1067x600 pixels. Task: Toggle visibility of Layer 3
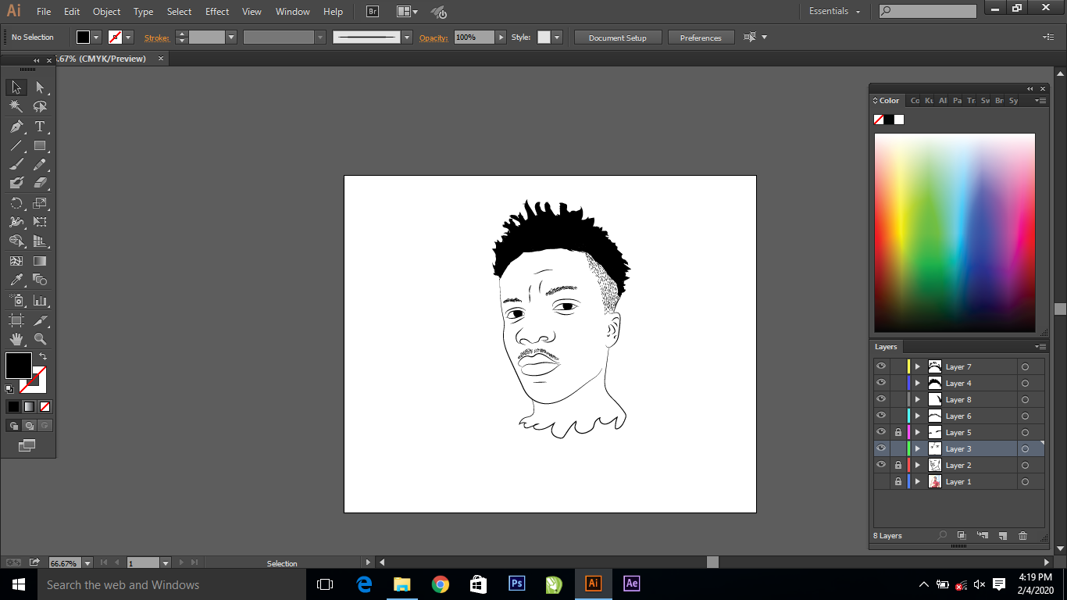click(x=881, y=448)
